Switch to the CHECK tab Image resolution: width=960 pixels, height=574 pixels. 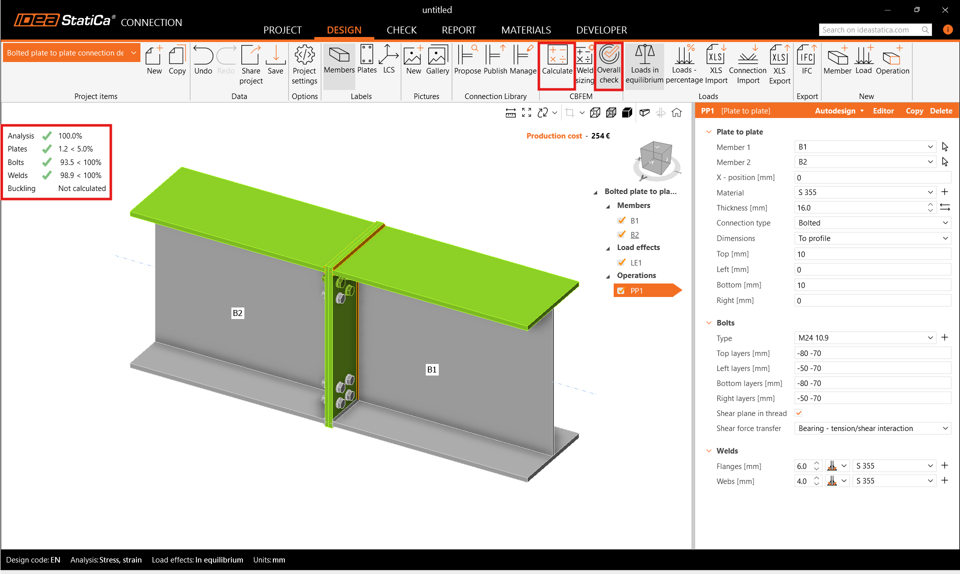pyautogui.click(x=401, y=30)
